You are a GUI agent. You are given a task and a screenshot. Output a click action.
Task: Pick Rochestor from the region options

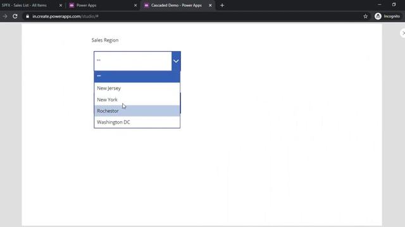pyautogui.click(x=137, y=111)
